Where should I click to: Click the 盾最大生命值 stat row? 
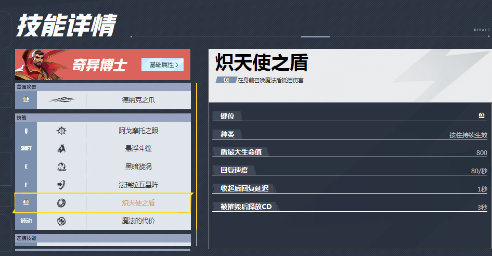coord(349,152)
